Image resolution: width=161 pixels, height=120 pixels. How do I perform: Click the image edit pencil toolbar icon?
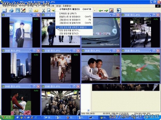(x=23, y=10)
